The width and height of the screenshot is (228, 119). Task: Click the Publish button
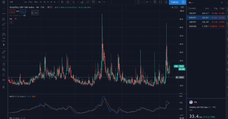pyautogui.click(x=175, y=2)
